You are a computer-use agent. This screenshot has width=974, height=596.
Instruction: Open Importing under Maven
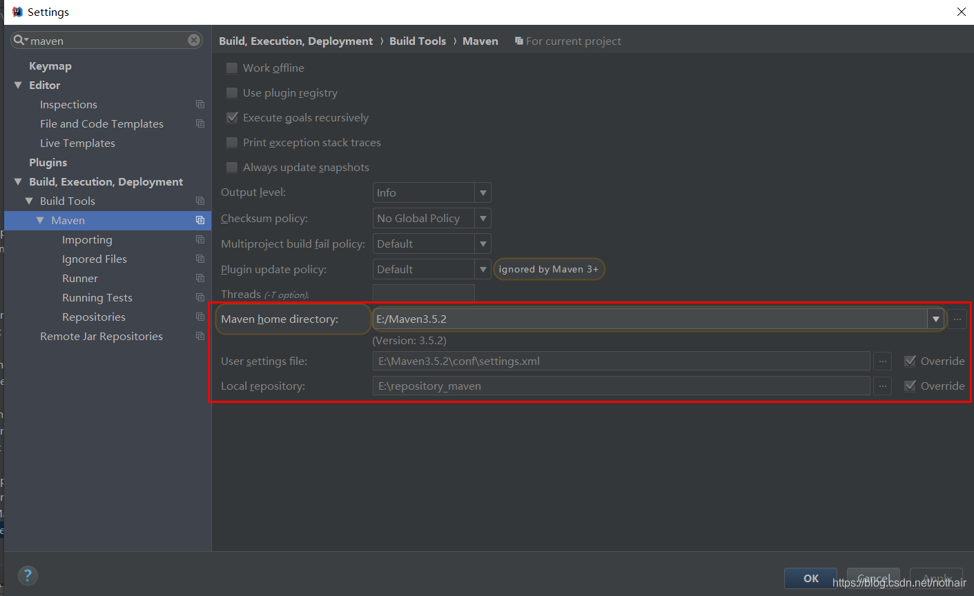coord(87,239)
